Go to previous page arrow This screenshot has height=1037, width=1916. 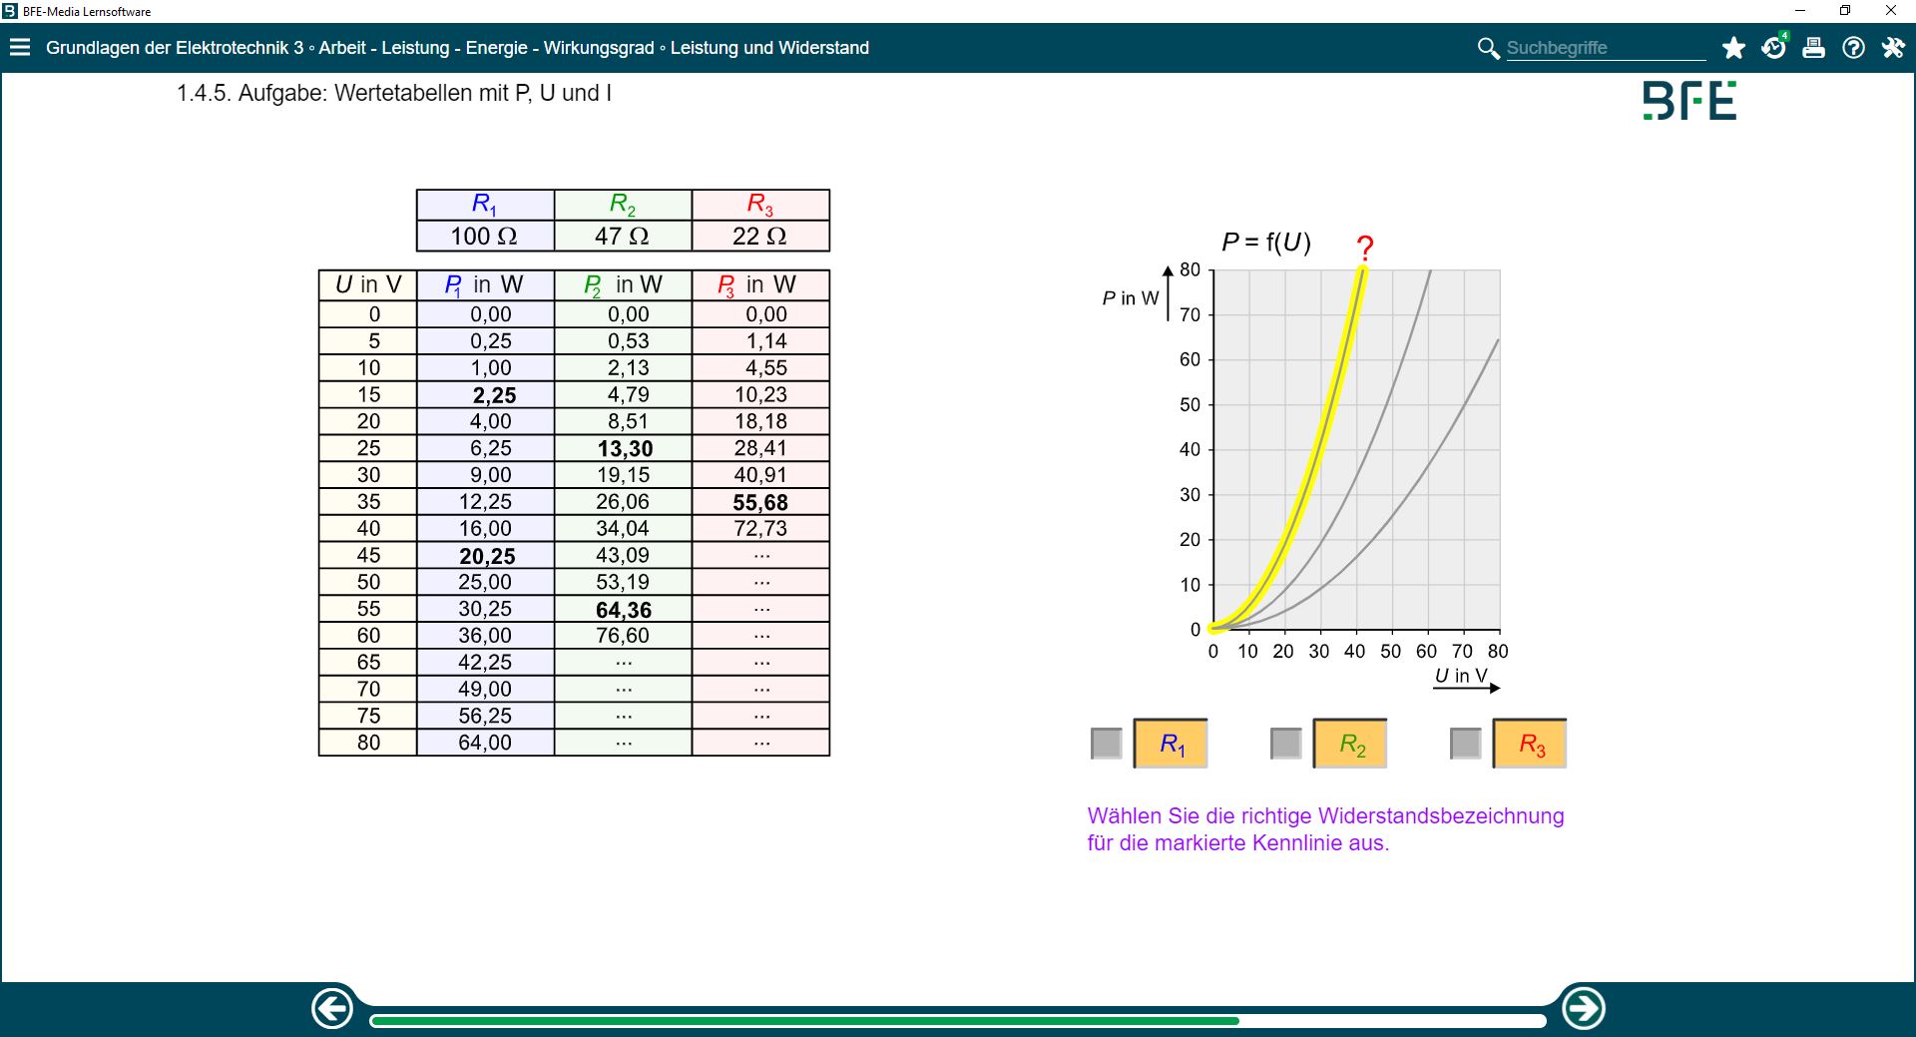click(x=332, y=1008)
